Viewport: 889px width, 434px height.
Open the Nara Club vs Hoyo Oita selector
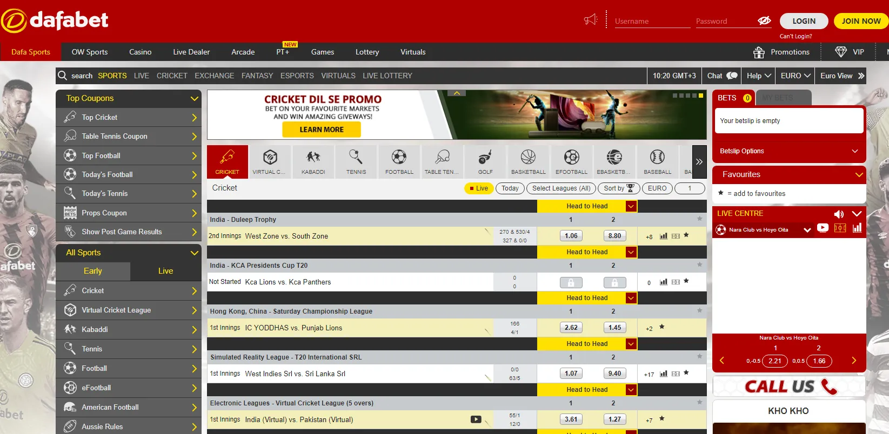(764, 230)
